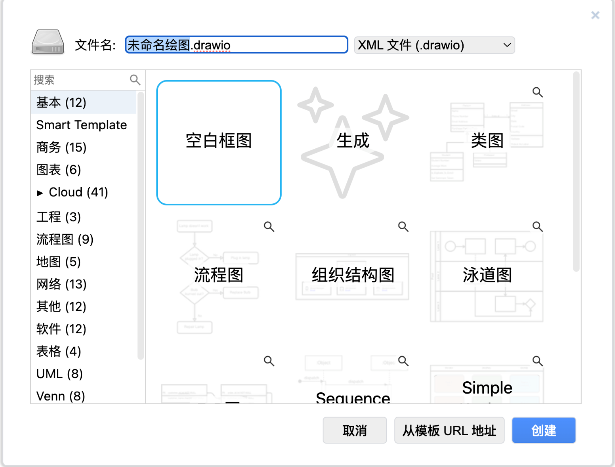Preview the 泳道图 template with its magnifier icon
The width and height of the screenshot is (615, 467).
coord(537,227)
